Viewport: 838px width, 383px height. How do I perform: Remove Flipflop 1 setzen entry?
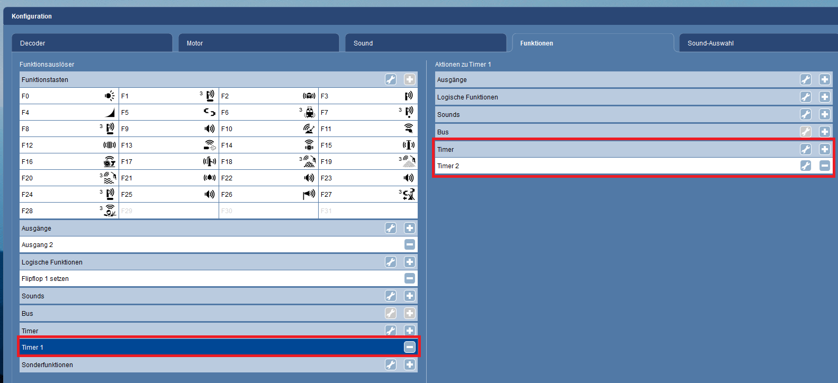click(x=410, y=278)
